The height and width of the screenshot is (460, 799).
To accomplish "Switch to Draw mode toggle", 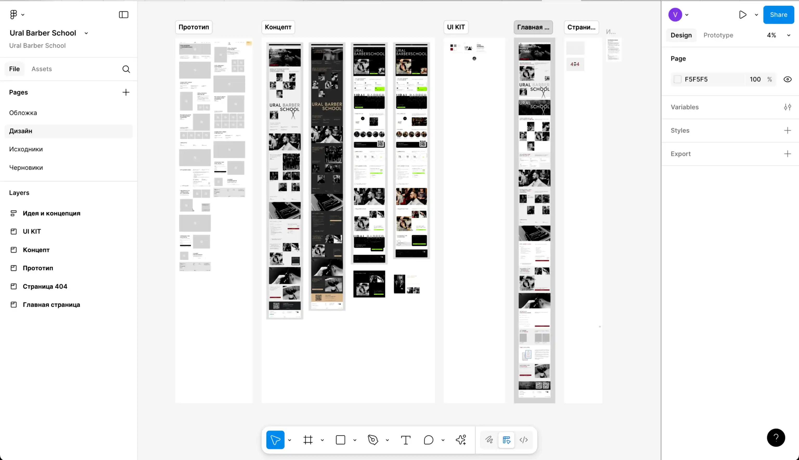I will [489, 440].
